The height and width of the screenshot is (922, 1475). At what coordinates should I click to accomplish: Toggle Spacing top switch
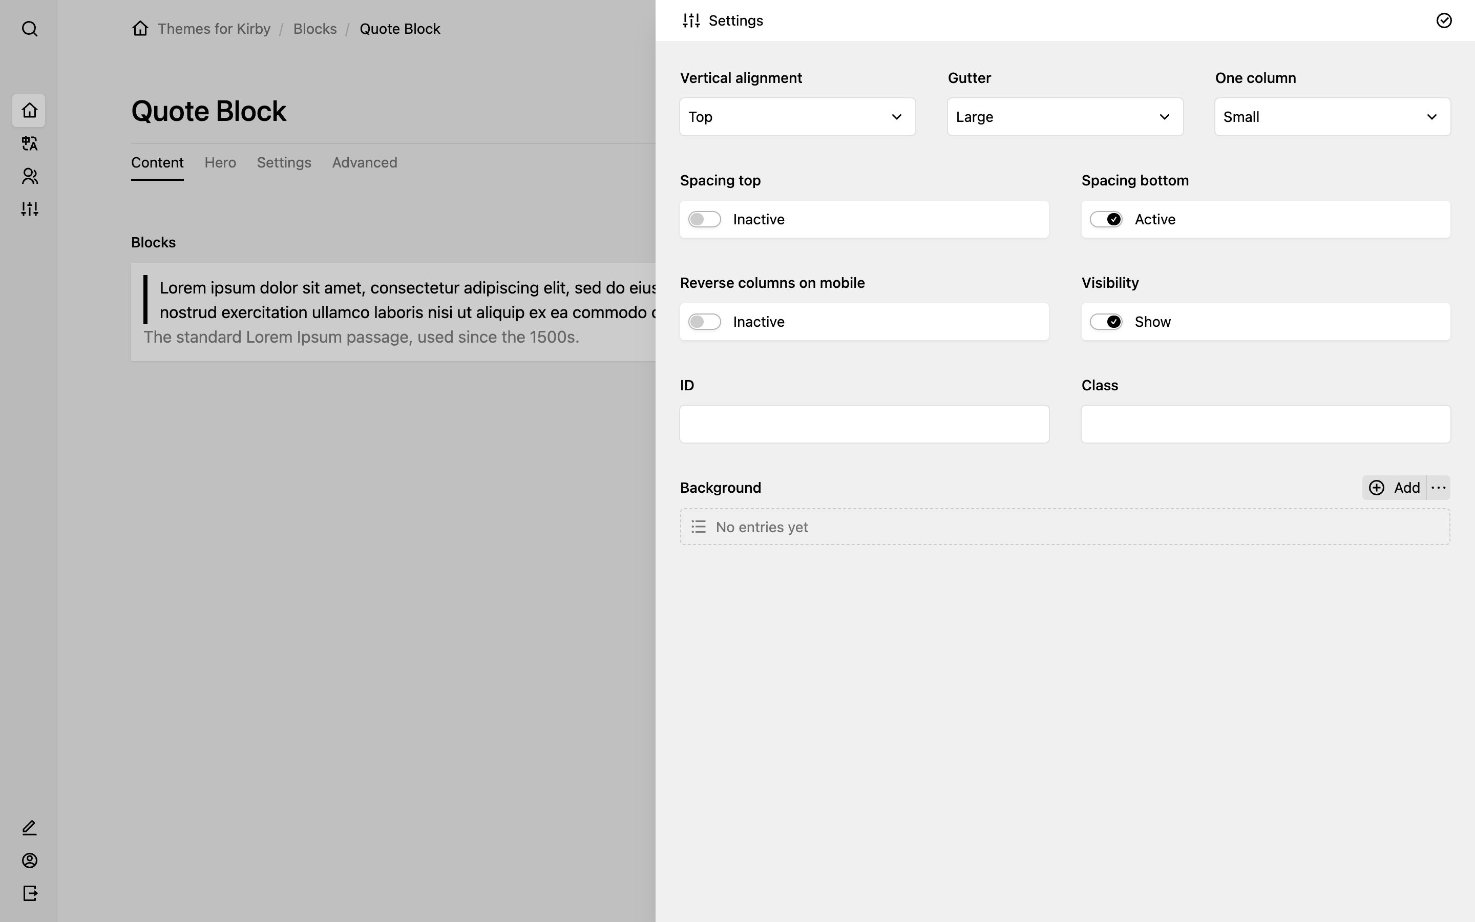pyautogui.click(x=705, y=220)
